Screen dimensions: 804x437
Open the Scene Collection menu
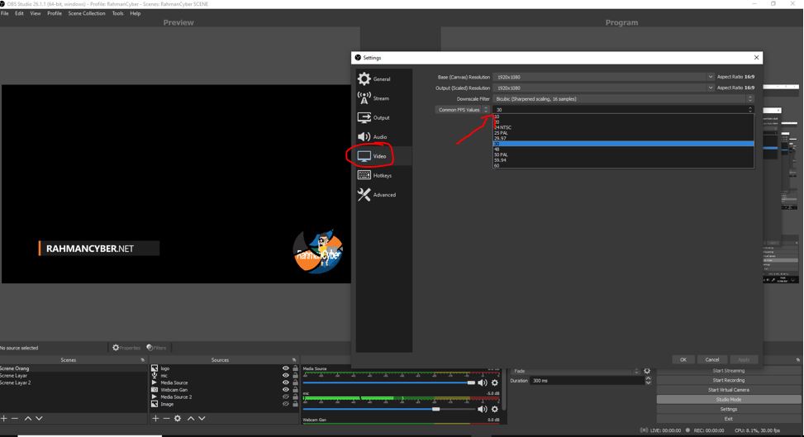tap(87, 13)
